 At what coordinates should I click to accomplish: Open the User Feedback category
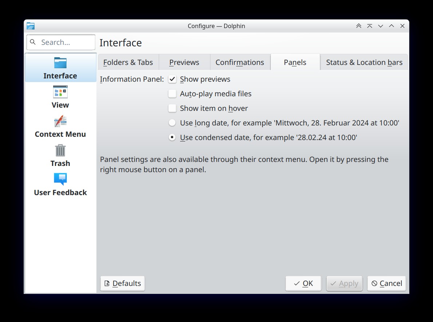(60, 185)
